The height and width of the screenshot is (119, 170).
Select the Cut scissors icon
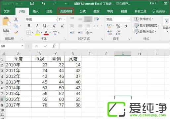coord(16,19)
